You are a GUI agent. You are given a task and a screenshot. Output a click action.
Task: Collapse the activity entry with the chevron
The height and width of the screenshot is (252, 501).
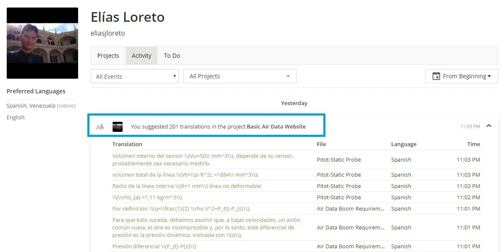click(489, 126)
